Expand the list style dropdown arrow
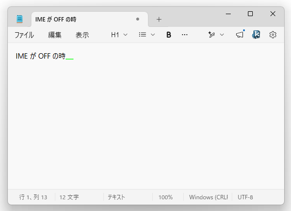The height and width of the screenshot is (211, 291). tap(153, 35)
